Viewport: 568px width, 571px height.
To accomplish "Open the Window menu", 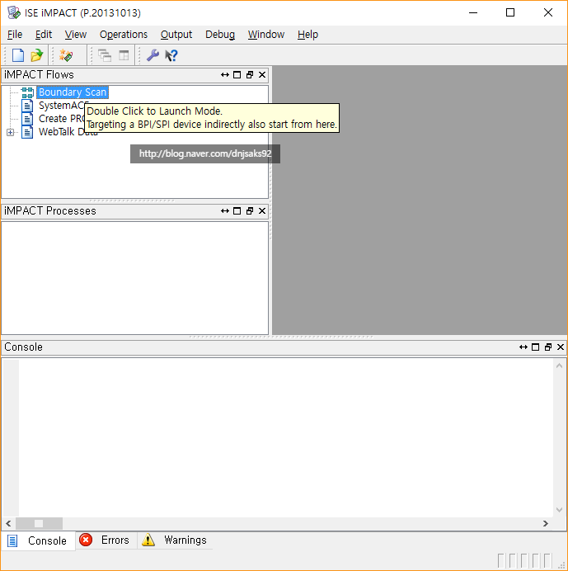I will (266, 35).
